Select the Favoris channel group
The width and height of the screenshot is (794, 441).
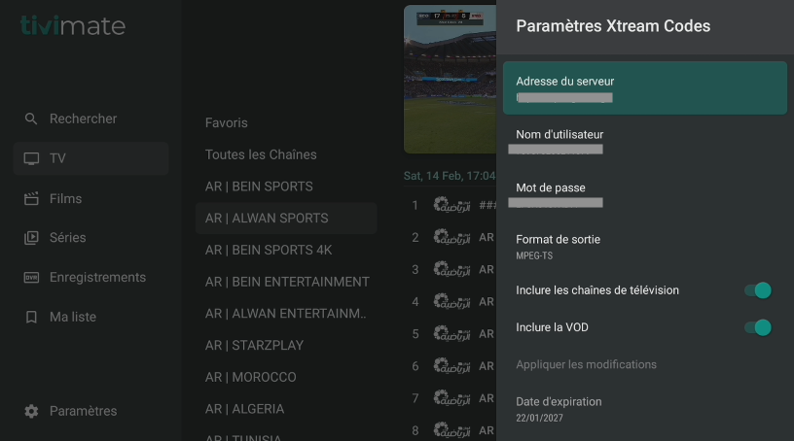click(227, 123)
